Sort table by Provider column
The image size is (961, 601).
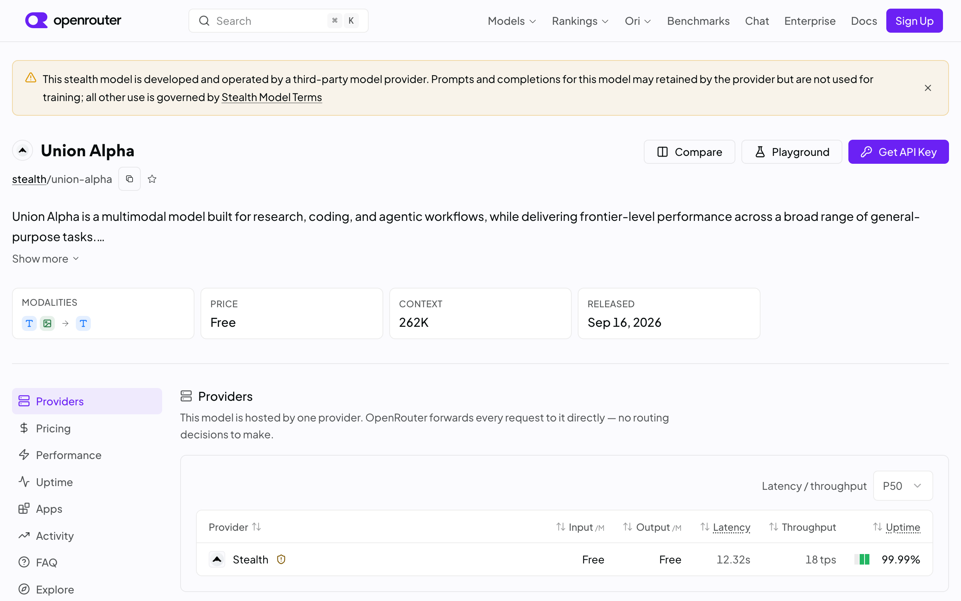[235, 527]
